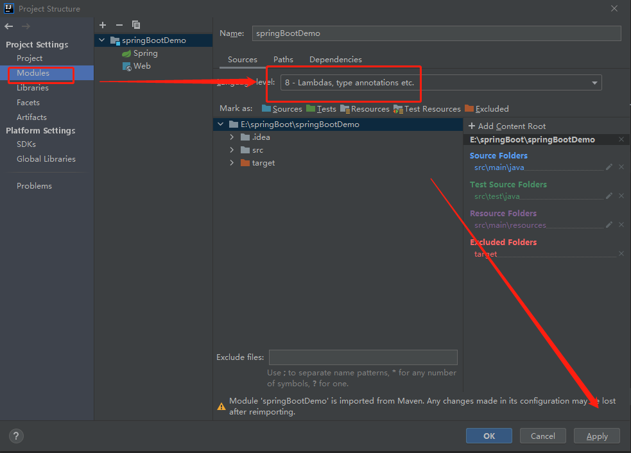Unmark src\main\java source folder
This screenshot has height=453, width=631.
[621, 167]
